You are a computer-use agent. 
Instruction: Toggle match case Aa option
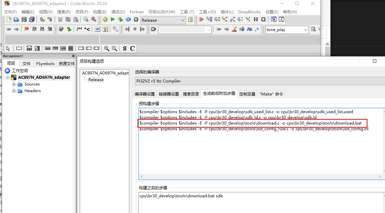(x=250, y=29)
